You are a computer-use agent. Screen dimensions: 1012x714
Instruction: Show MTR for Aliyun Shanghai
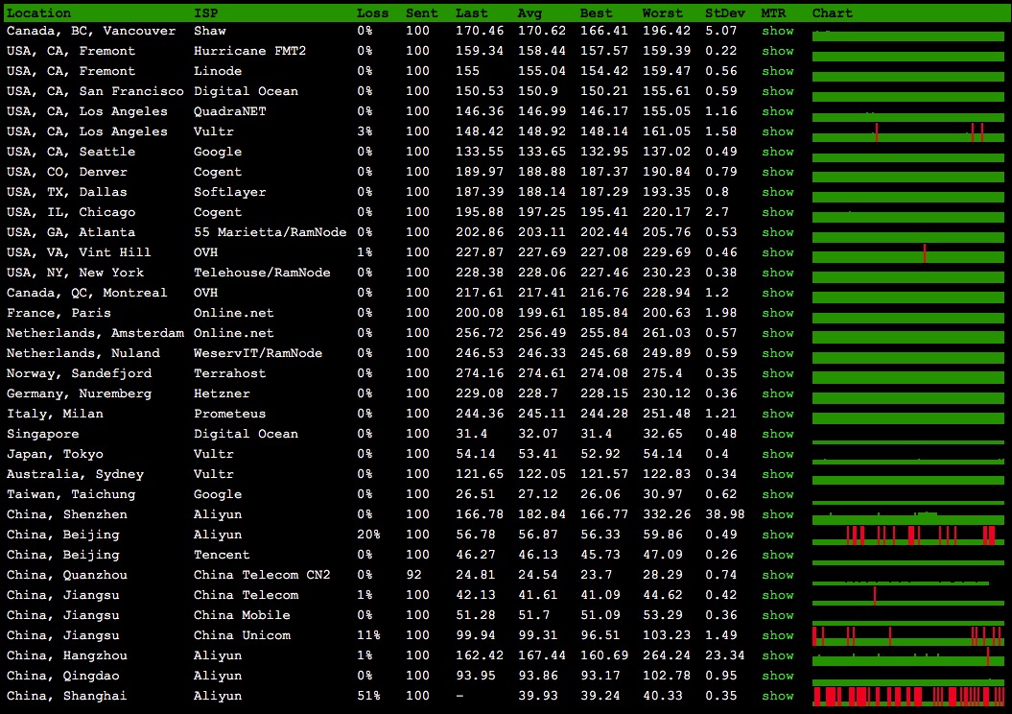point(777,696)
